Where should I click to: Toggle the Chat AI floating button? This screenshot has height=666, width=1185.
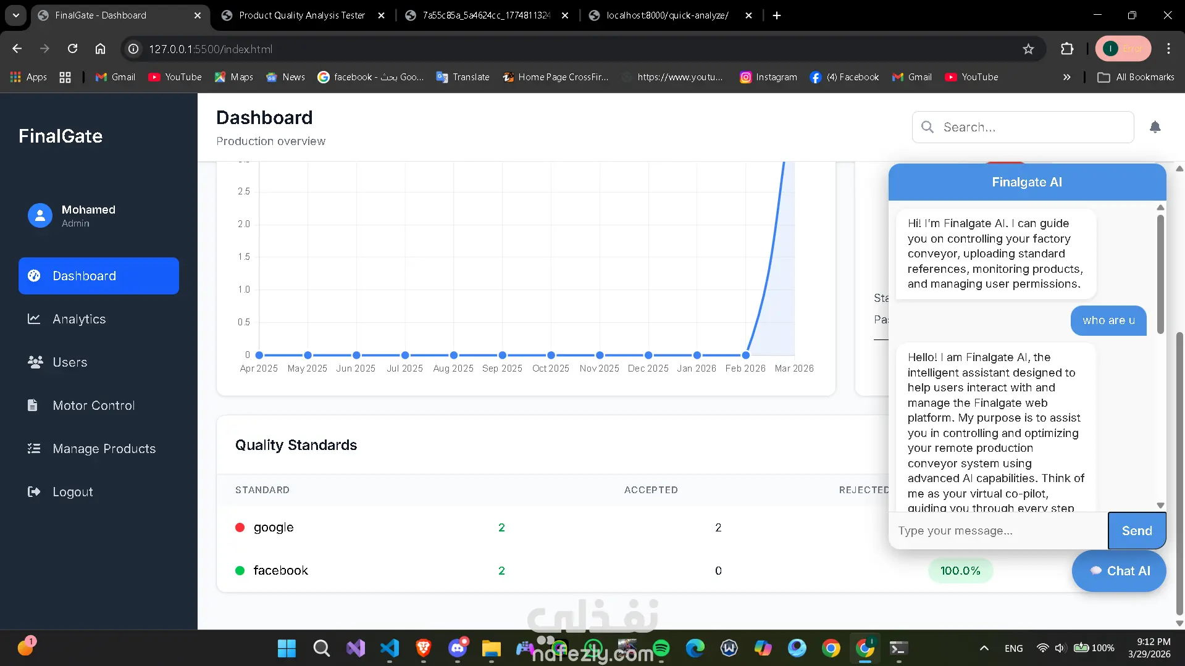[1119, 571]
